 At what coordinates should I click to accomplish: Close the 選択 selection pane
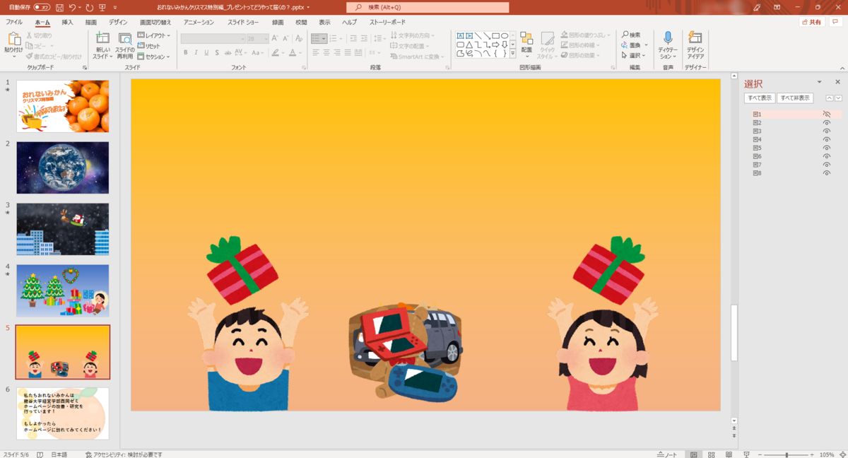coord(837,82)
